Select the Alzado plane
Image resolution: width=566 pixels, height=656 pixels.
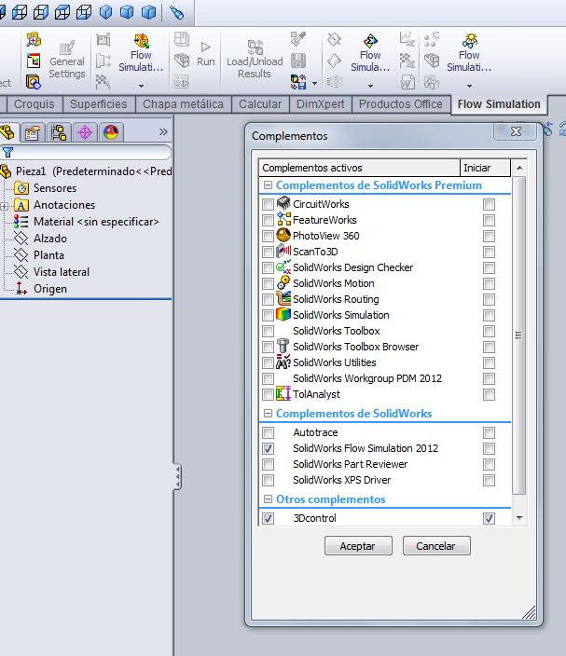pos(40,239)
